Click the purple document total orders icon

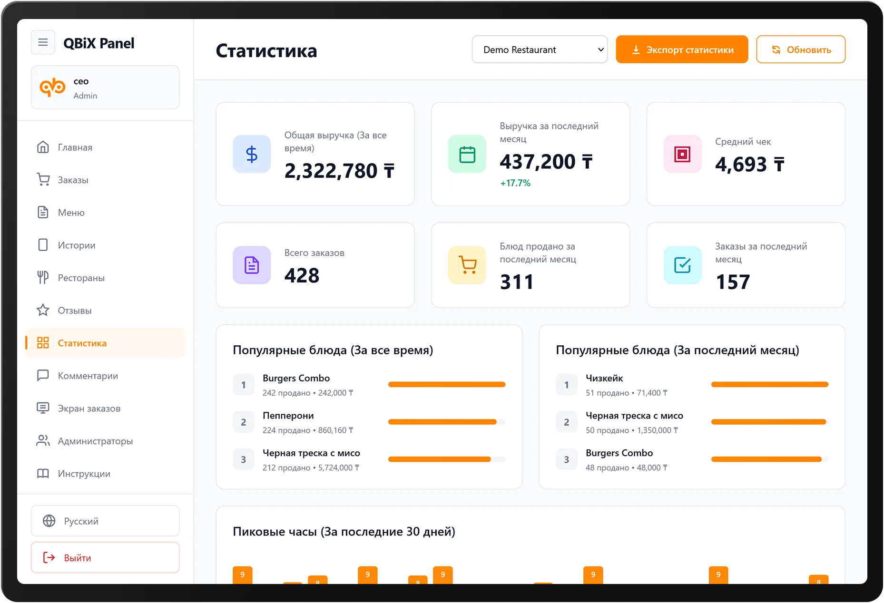(x=251, y=265)
